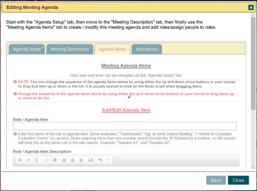Screen dimensions: 257x191
Task: Click the Meeting Agenda Items heading
Action: pos(126,66)
